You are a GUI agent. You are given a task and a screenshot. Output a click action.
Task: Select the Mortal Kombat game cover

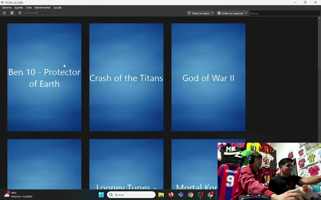(194, 164)
